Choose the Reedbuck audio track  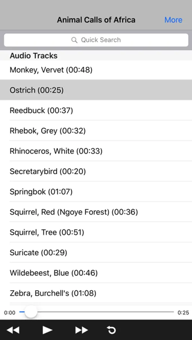tap(96, 110)
